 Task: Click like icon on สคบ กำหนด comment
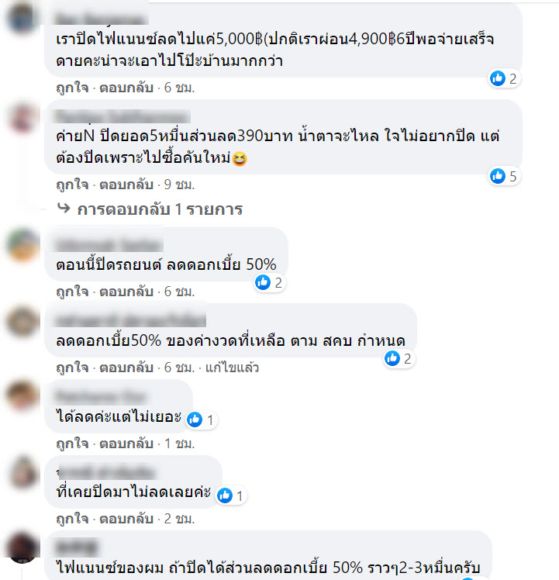pyautogui.click(x=392, y=358)
